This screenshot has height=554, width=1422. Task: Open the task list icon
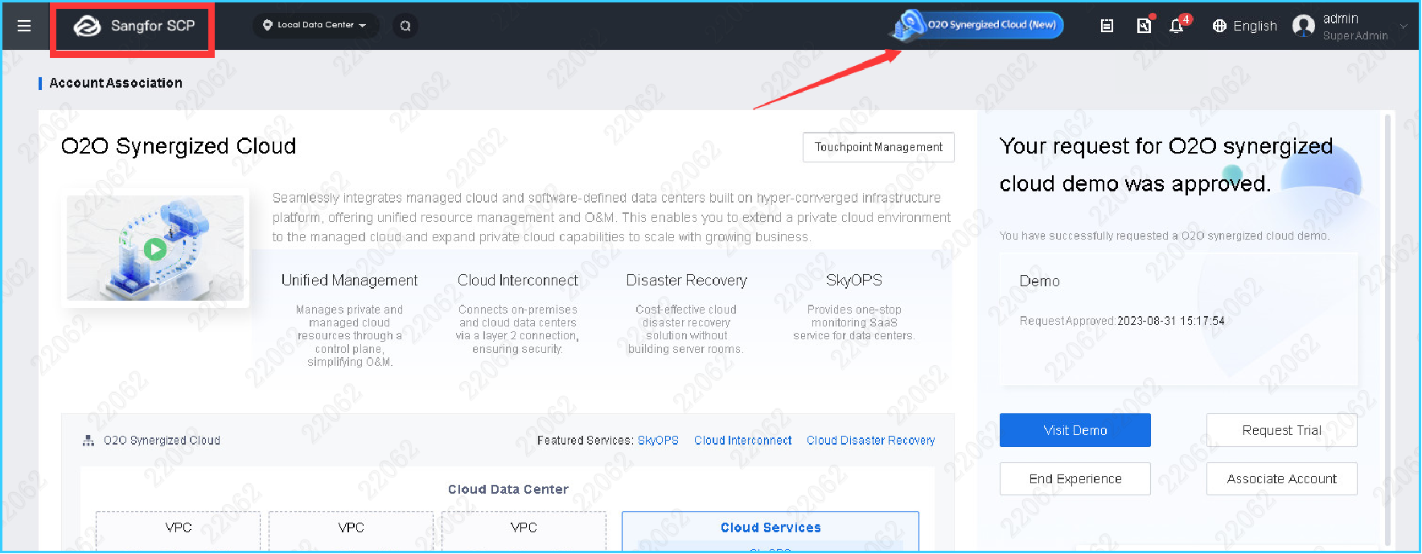1107,26
